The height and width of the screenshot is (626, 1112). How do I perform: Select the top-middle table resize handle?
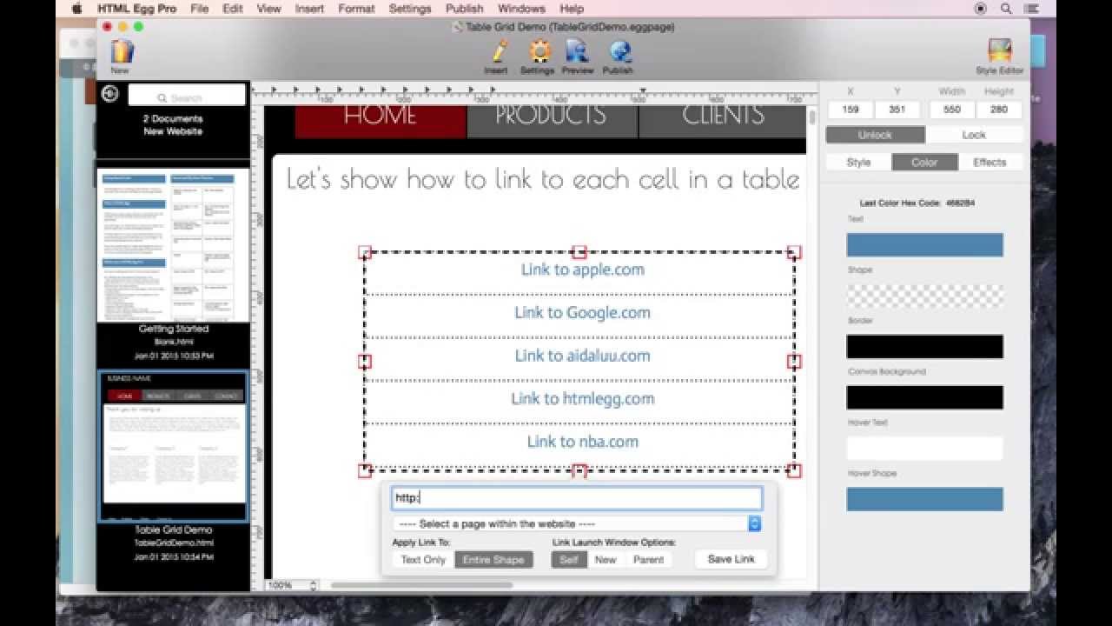coord(579,252)
